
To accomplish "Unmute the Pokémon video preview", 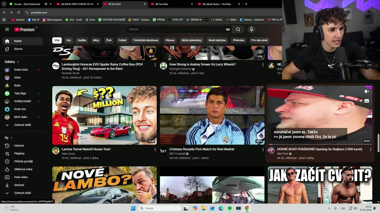I will (x=367, y=91).
